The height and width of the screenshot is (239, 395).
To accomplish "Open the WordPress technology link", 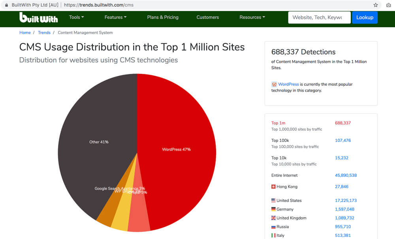I will [288, 85].
